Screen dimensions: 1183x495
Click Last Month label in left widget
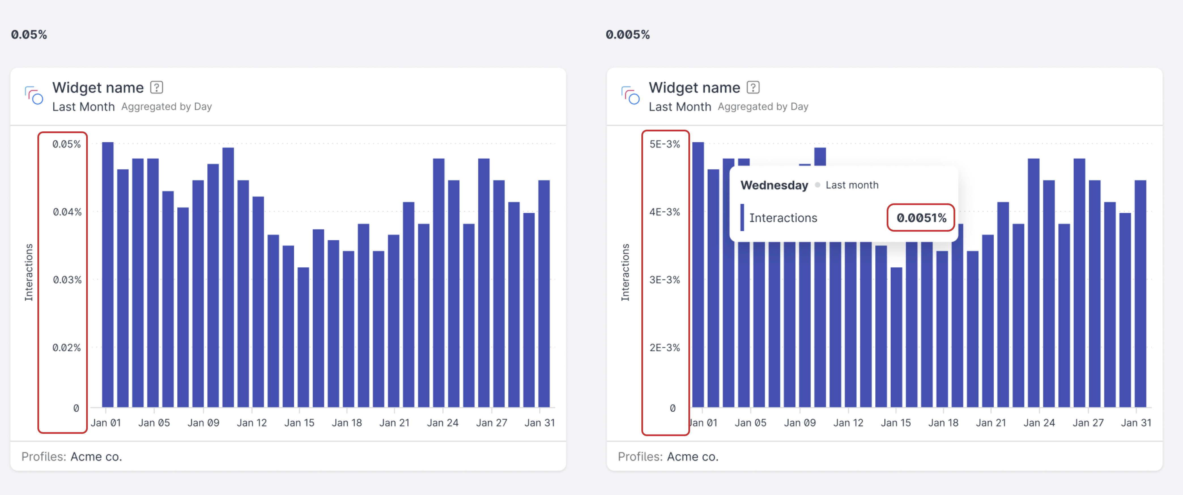83,106
